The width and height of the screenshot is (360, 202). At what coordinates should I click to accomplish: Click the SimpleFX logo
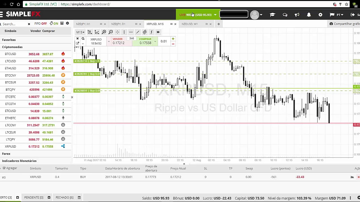(23, 14)
